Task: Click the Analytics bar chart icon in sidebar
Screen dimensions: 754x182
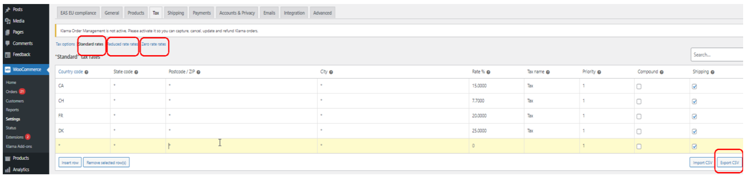Action: [8, 170]
